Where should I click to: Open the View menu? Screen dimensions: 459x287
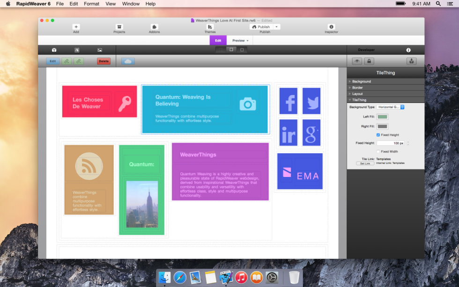[x=111, y=4]
